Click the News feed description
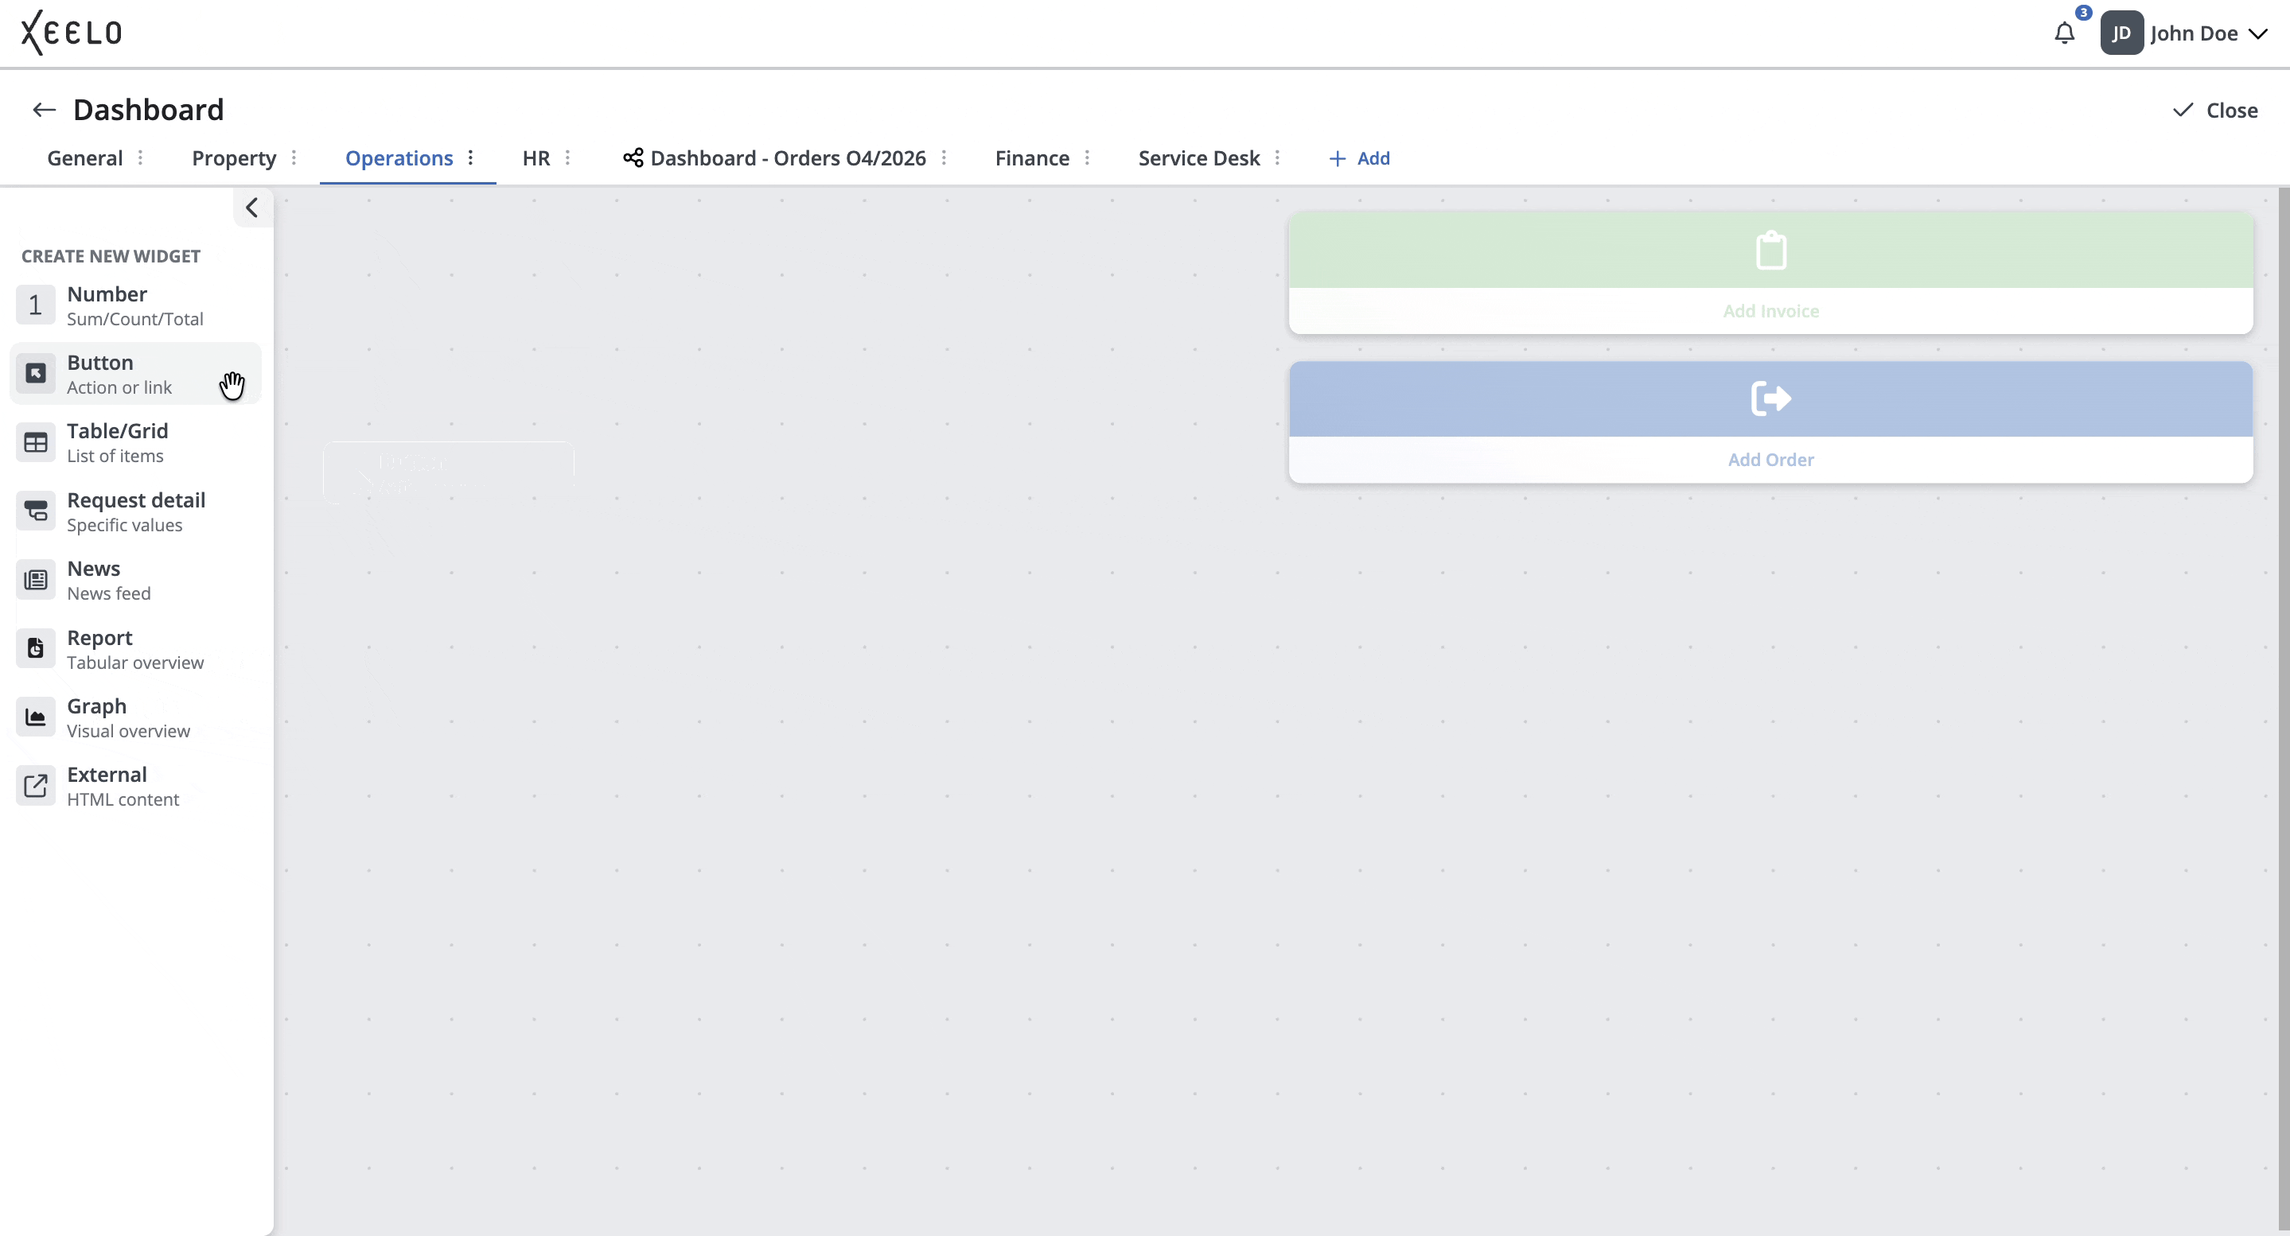The width and height of the screenshot is (2290, 1236). [x=108, y=593]
